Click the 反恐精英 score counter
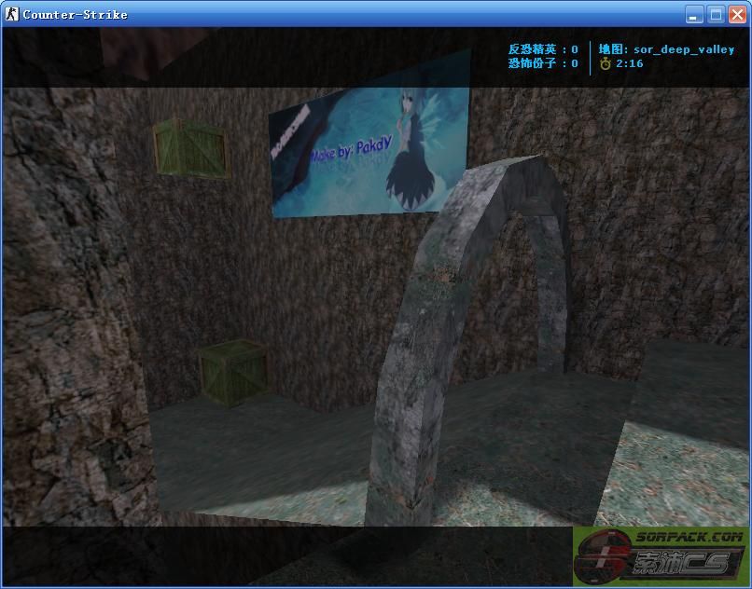Image resolution: width=752 pixels, height=589 pixels. 543,49
